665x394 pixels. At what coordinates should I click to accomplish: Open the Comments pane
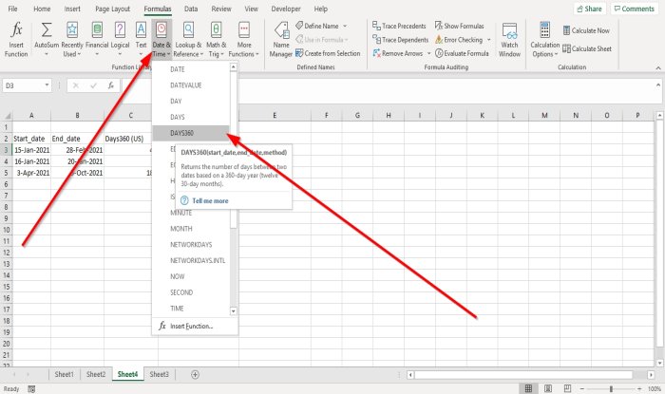pos(635,9)
